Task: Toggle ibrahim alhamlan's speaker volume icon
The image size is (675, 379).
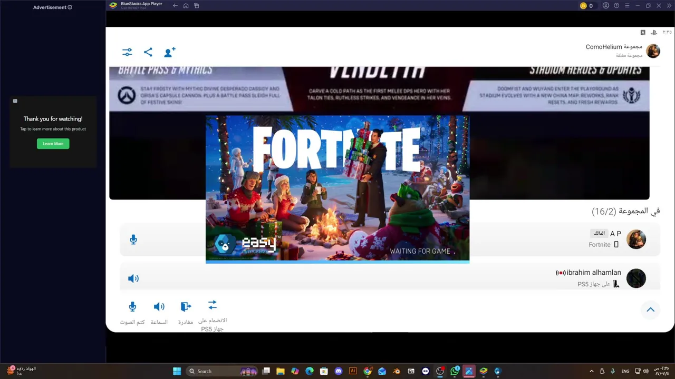Action: pyautogui.click(x=133, y=278)
